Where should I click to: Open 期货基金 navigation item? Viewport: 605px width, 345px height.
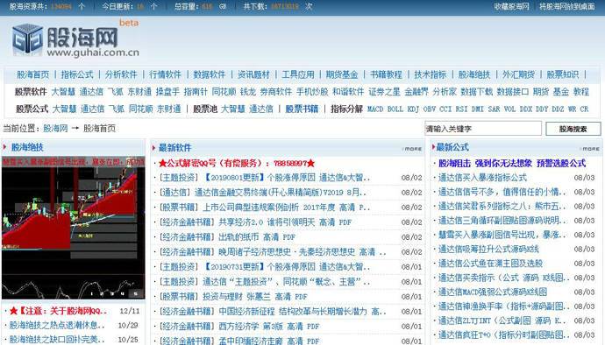342,74
